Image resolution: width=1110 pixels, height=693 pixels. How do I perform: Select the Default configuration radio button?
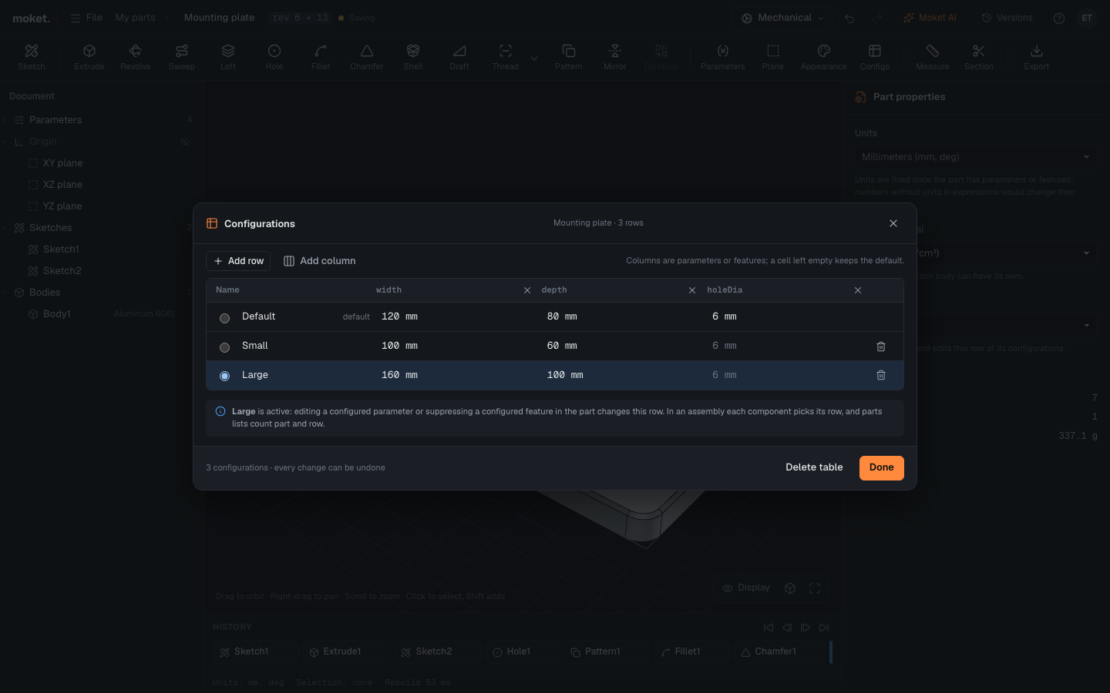point(225,318)
